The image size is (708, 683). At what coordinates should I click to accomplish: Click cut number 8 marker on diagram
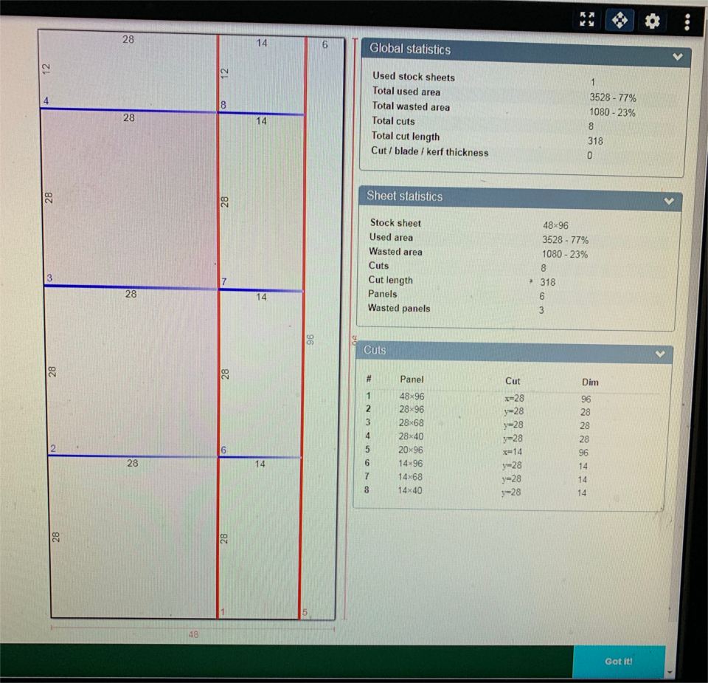pos(223,105)
